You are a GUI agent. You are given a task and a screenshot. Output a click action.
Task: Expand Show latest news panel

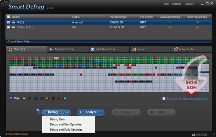click(17, 134)
